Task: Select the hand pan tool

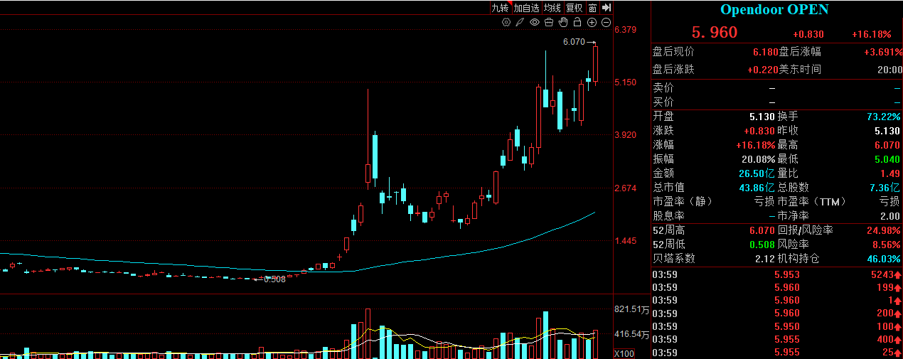Action: 563,23
